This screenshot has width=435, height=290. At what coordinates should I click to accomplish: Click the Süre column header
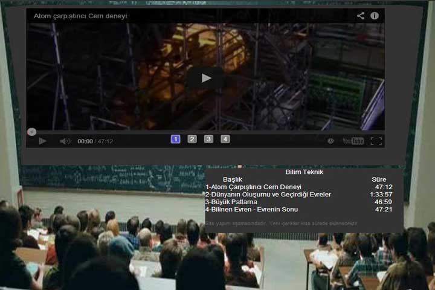click(379, 179)
